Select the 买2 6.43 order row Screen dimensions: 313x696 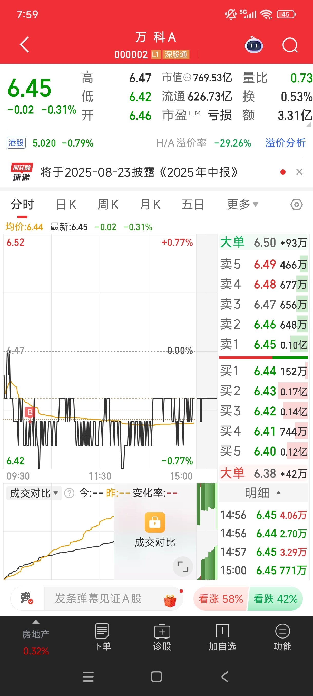click(x=263, y=391)
